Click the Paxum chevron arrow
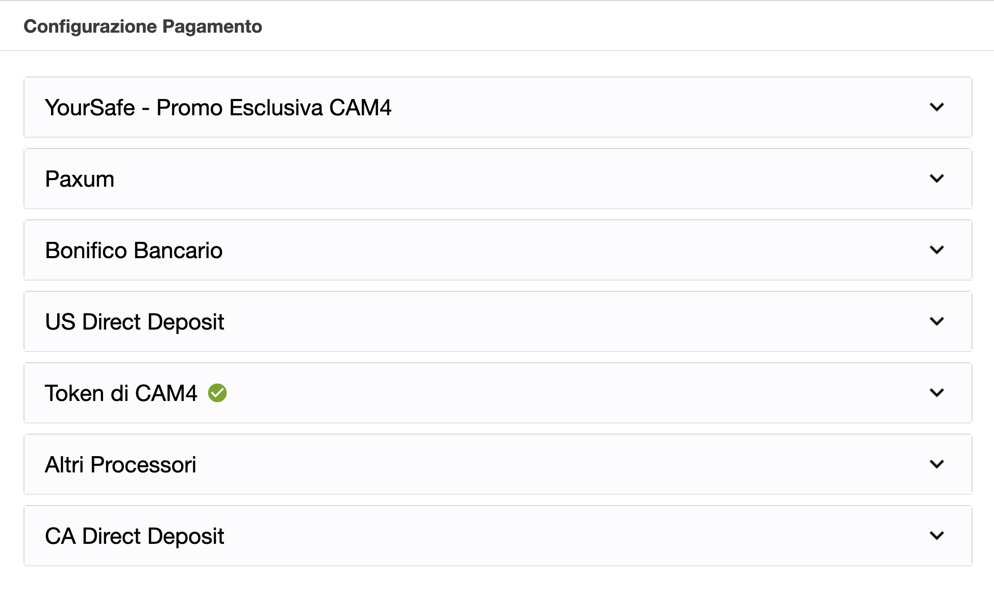This screenshot has height=602, width=994. click(x=937, y=179)
